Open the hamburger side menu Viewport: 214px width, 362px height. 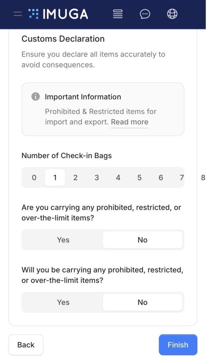(x=18, y=14)
